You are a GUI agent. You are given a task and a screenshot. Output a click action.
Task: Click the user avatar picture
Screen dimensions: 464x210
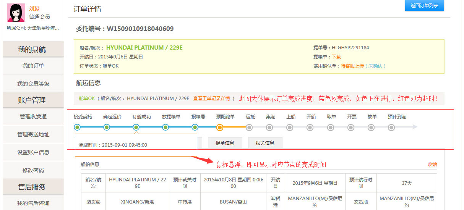[x=16, y=13]
